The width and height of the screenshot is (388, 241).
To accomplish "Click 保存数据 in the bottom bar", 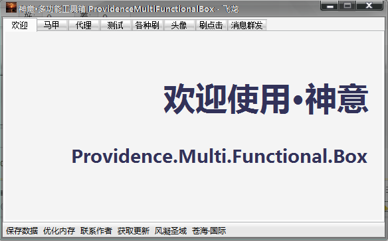I will (x=22, y=231).
